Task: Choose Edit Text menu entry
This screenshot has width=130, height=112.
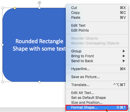Action: point(97,25)
